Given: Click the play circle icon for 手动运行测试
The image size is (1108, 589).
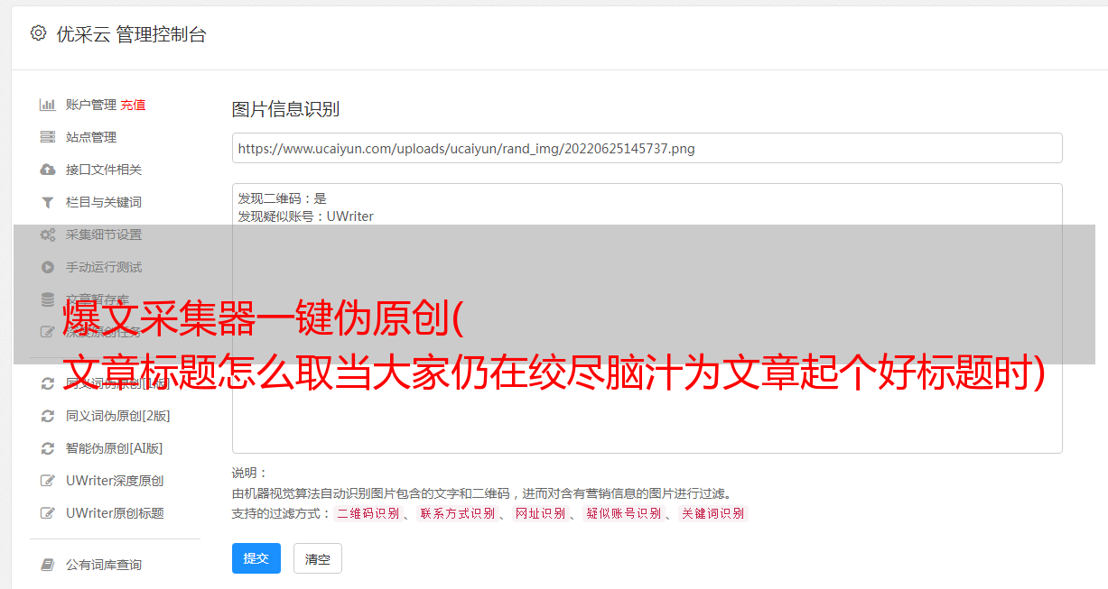Looking at the screenshot, I should [48, 267].
